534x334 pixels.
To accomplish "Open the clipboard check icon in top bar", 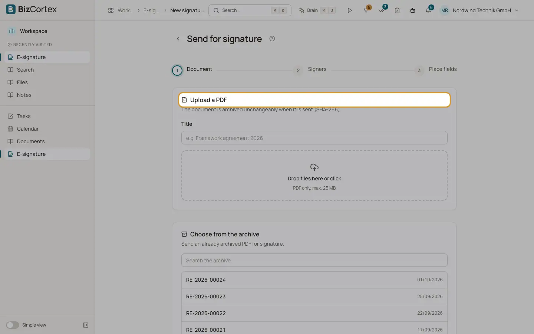I will point(397,10).
